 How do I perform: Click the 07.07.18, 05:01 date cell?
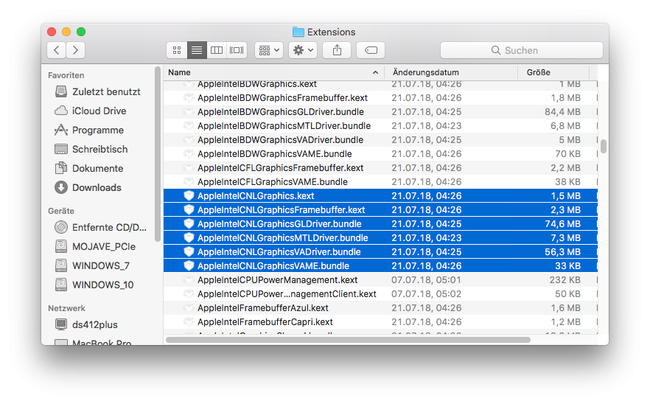point(426,280)
